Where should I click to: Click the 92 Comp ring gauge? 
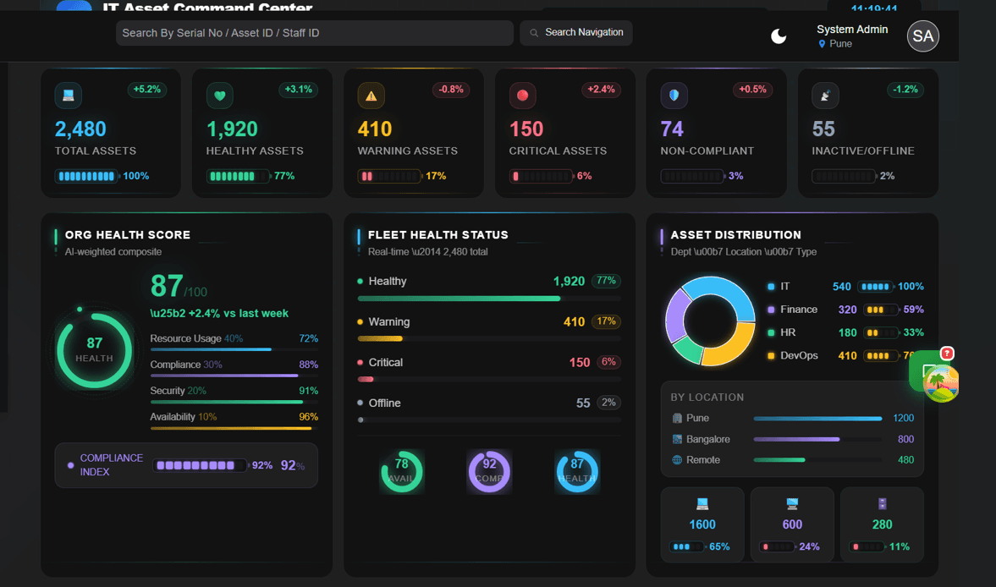(x=489, y=471)
